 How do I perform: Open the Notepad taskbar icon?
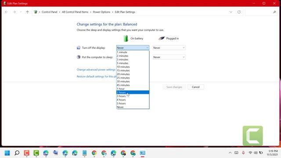tap(85, 153)
